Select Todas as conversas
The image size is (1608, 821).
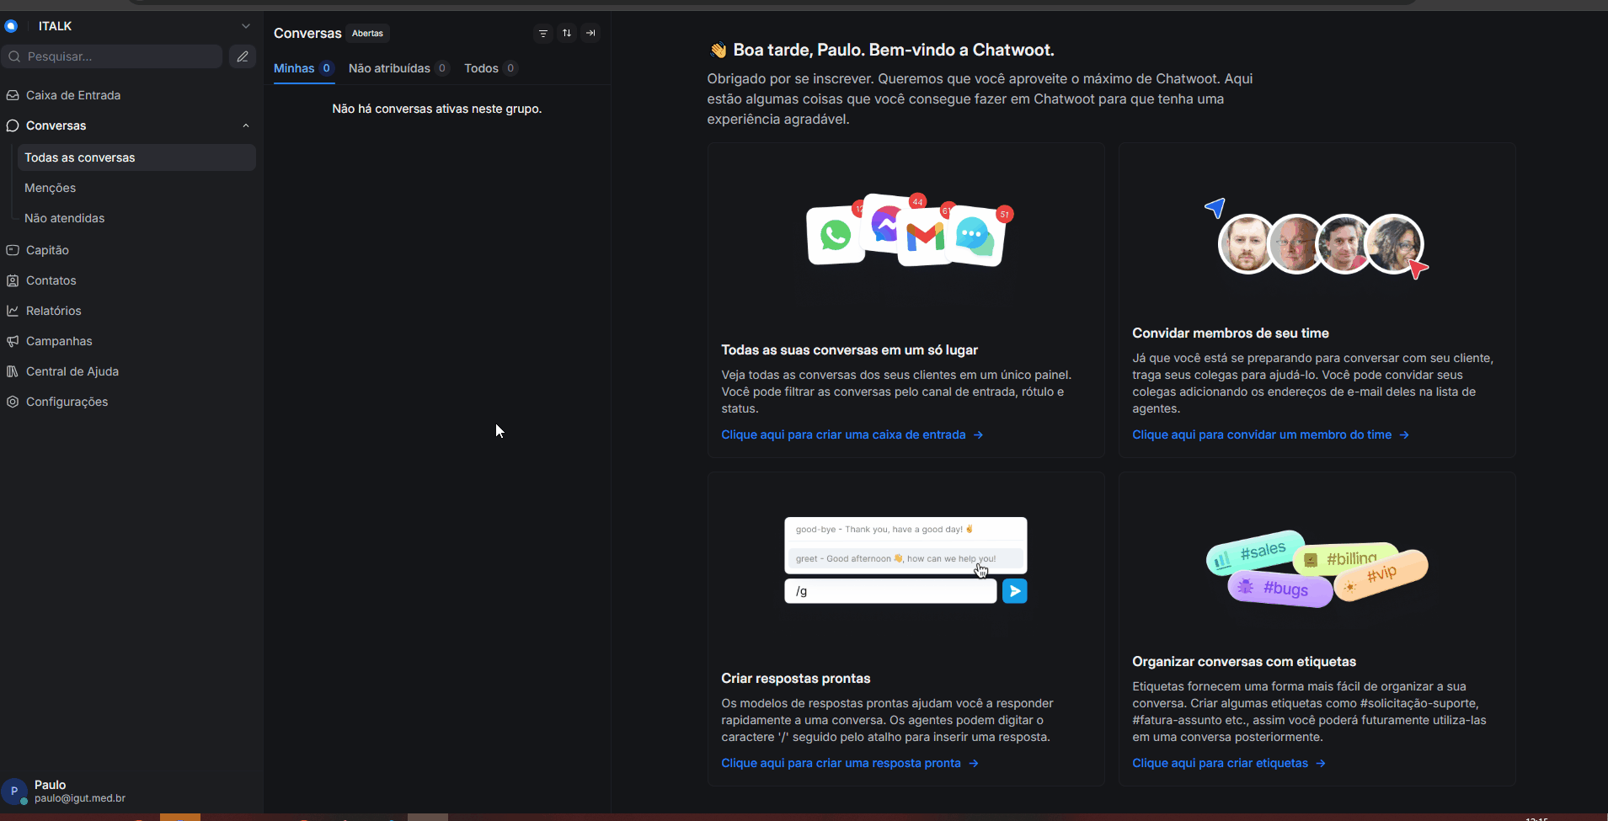point(136,157)
